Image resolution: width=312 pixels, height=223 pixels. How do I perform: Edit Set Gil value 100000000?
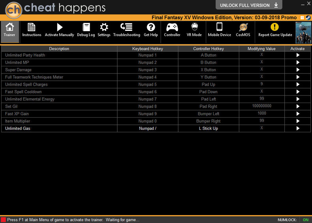pyautogui.click(x=262, y=106)
